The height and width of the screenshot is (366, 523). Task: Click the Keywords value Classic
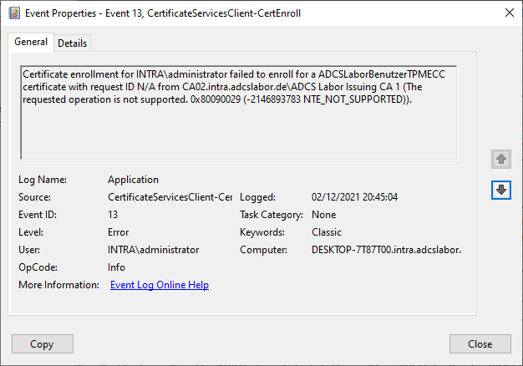(327, 232)
